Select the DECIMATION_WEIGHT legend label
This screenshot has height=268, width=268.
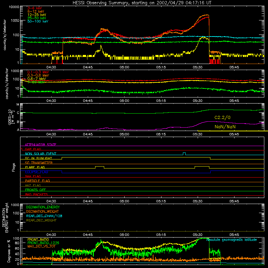(43, 211)
